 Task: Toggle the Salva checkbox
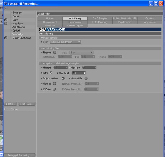click(x=6, y=20)
